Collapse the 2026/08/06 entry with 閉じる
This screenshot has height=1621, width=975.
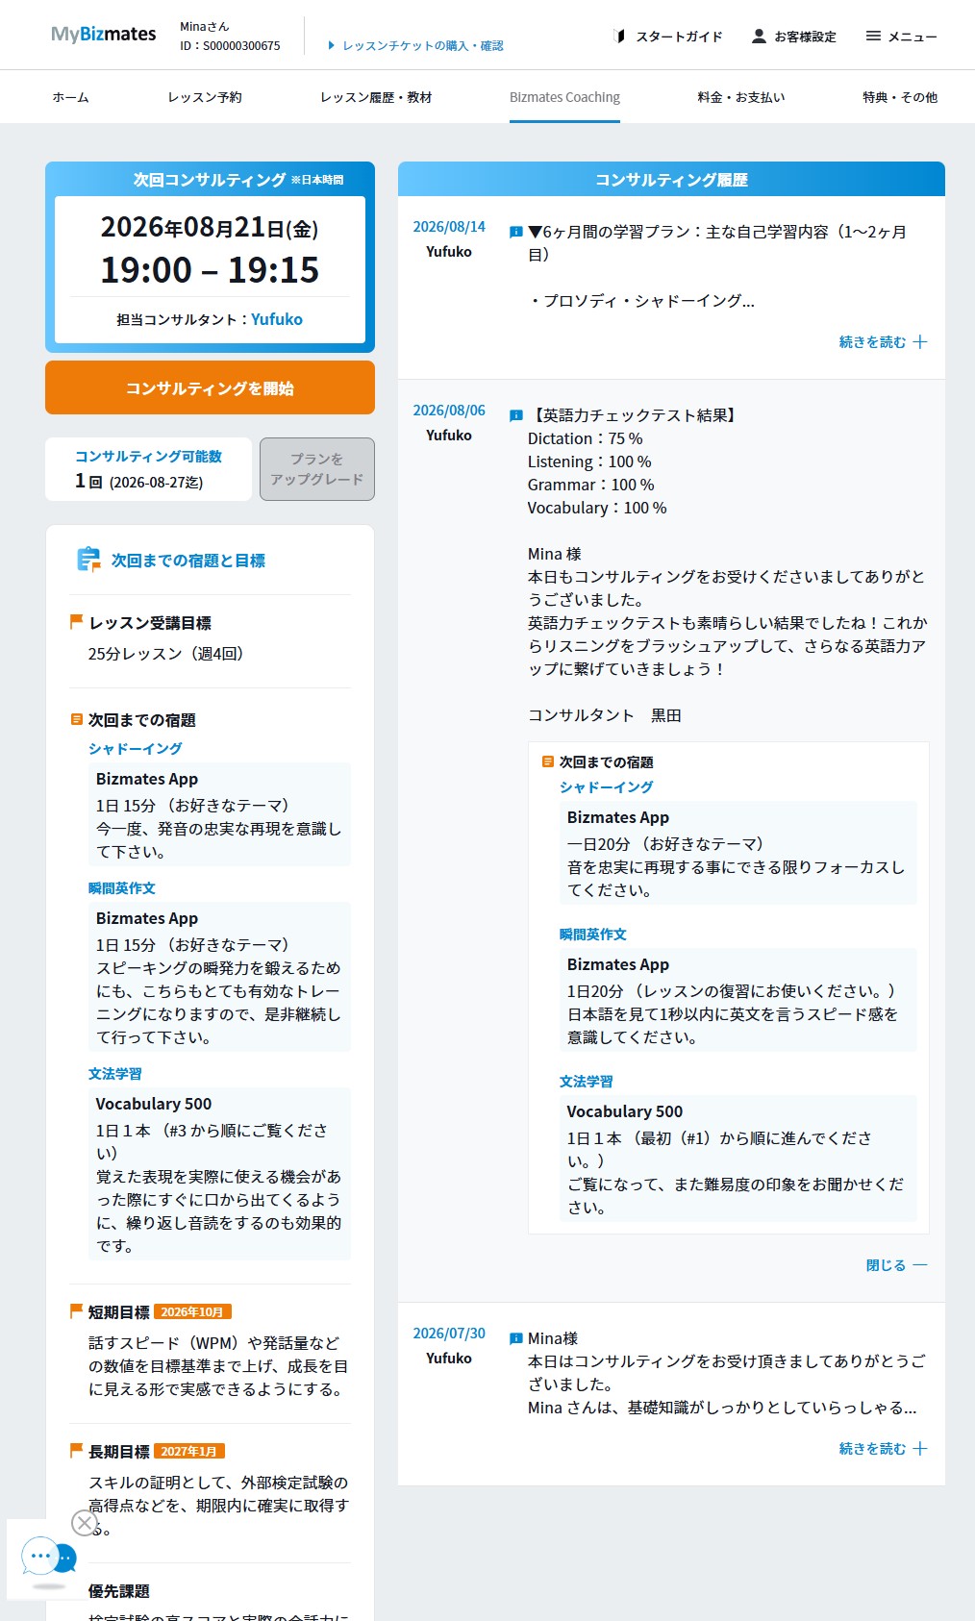coord(896,1265)
